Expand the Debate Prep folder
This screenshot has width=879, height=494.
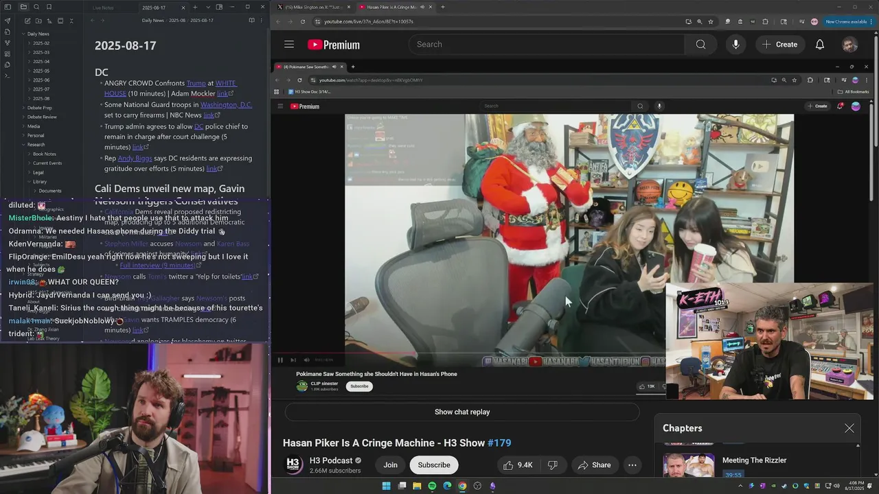click(x=24, y=108)
